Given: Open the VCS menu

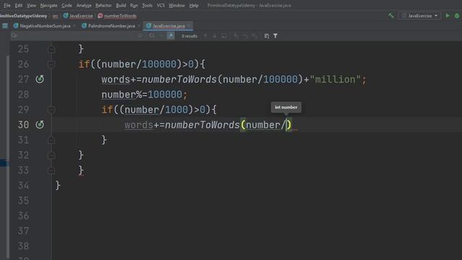Looking at the screenshot, I should (x=160, y=5).
